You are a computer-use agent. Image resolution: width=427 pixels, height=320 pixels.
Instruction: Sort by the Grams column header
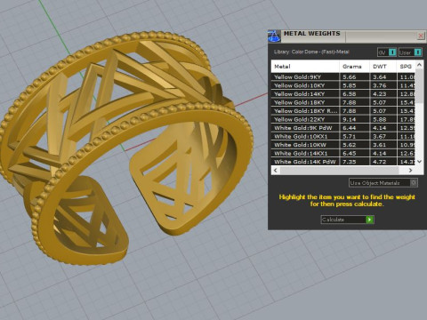[354, 67]
